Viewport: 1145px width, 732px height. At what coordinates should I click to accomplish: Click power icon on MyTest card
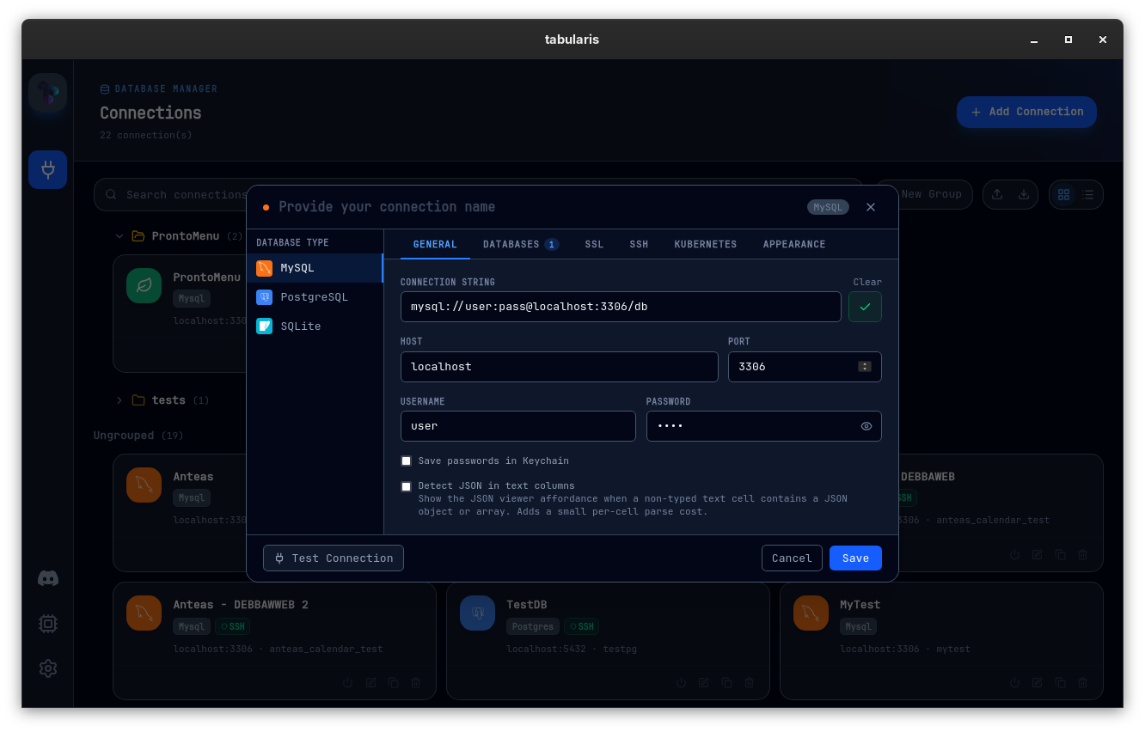click(1014, 683)
